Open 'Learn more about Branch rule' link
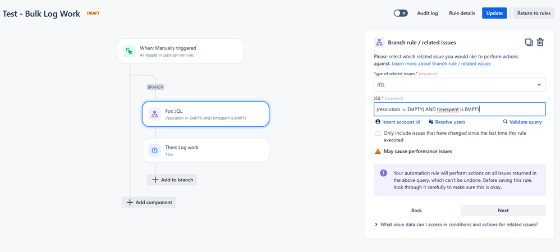 (442, 63)
